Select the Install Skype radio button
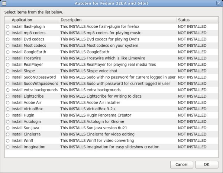223x173 pixels. (8, 71)
